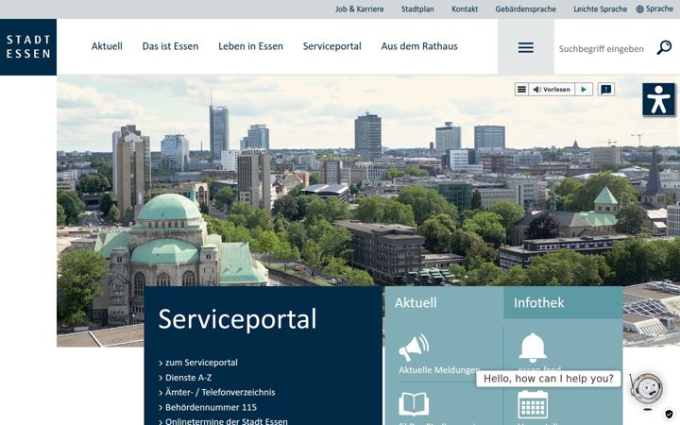Screen dimensions: 680x425
Task: Click the Aktuelle Meldungen label
Action: (x=438, y=370)
